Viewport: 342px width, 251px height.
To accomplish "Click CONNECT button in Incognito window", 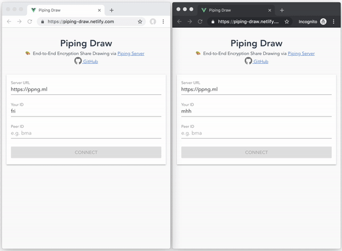I will pyautogui.click(x=256, y=152).
